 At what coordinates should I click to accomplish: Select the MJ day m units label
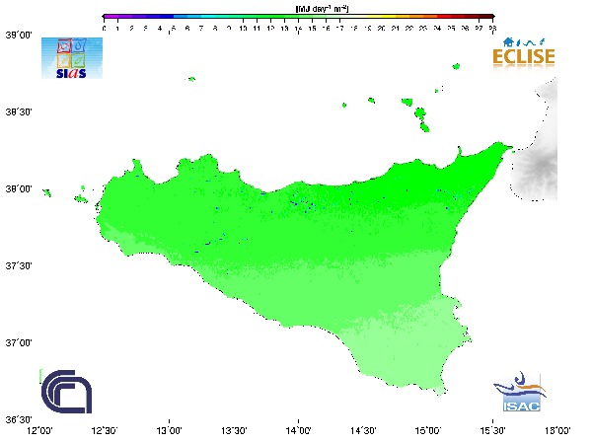point(322,8)
